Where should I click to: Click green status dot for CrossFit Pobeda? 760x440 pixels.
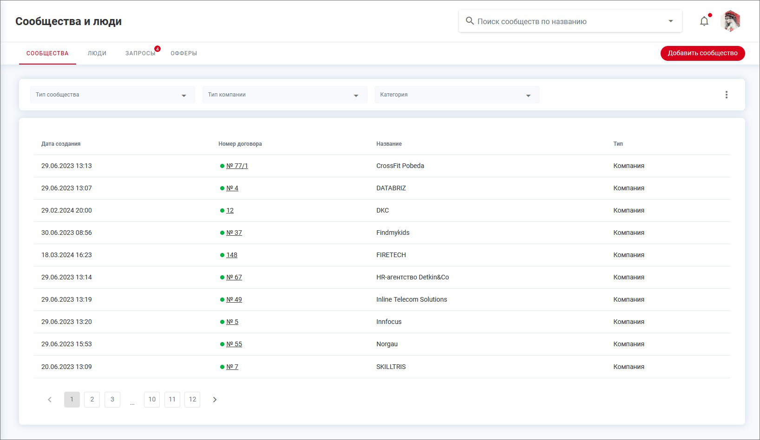coord(222,166)
